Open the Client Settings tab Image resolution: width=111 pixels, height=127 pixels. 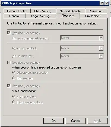pos(43,11)
